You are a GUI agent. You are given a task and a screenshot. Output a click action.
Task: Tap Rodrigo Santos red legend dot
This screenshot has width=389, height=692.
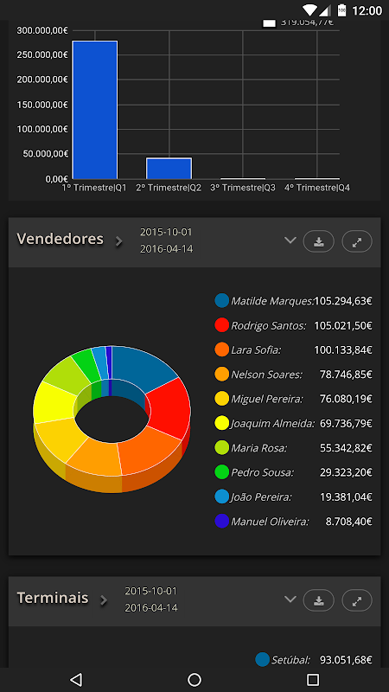tap(221, 325)
